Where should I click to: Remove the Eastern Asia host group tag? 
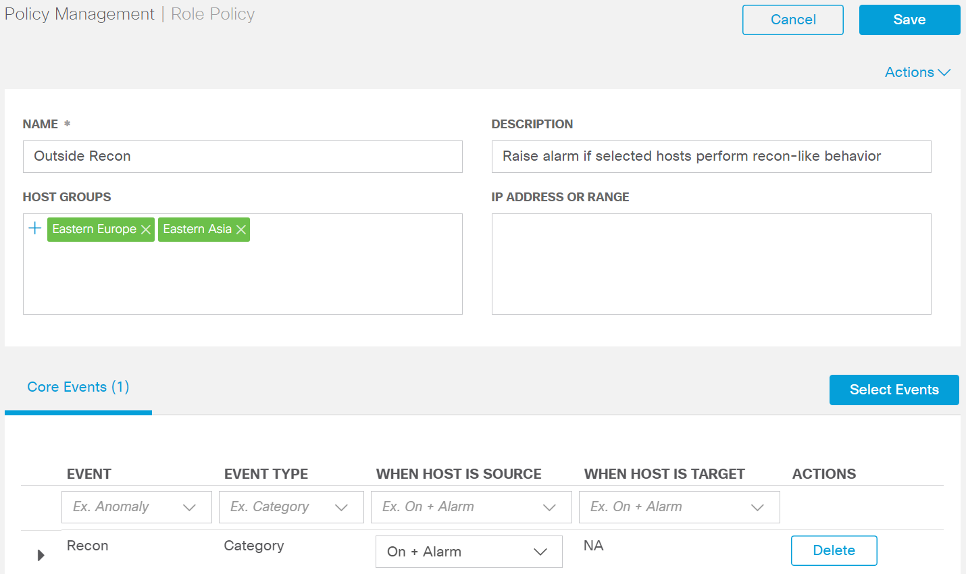(x=241, y=230)
